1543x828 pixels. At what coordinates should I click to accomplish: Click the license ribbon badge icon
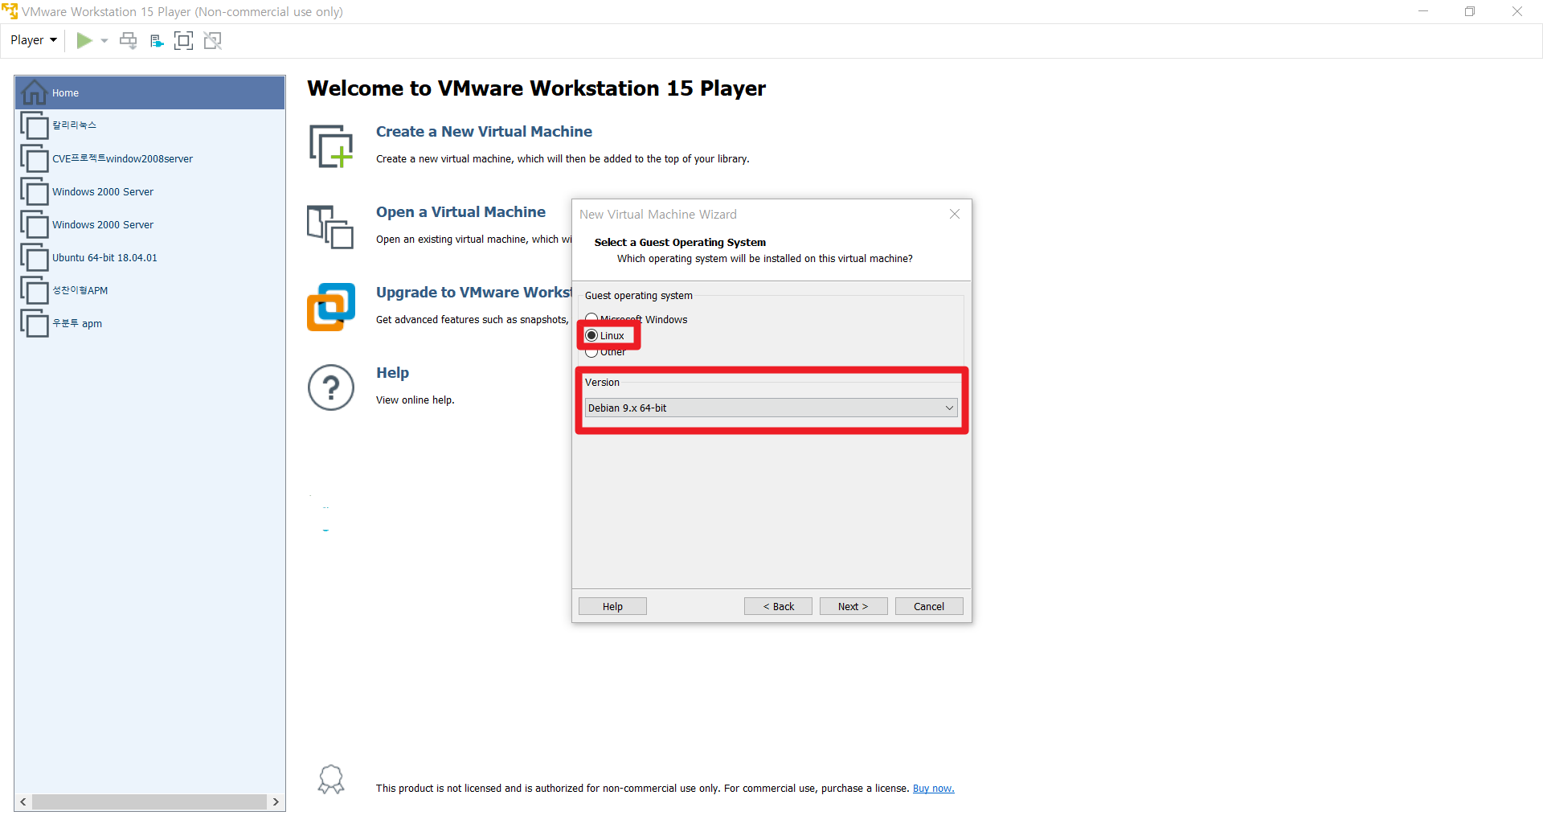click(x=331, y=779)
